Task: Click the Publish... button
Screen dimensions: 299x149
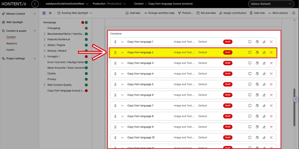Action: click(x=185, y=13)
